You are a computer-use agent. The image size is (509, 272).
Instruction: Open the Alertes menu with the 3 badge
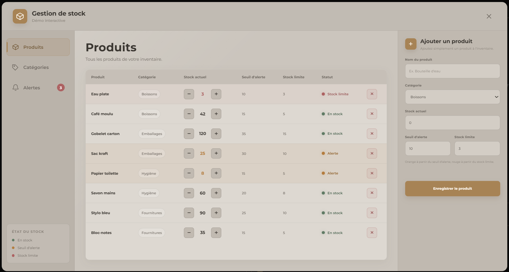click(x=38, y=88)
